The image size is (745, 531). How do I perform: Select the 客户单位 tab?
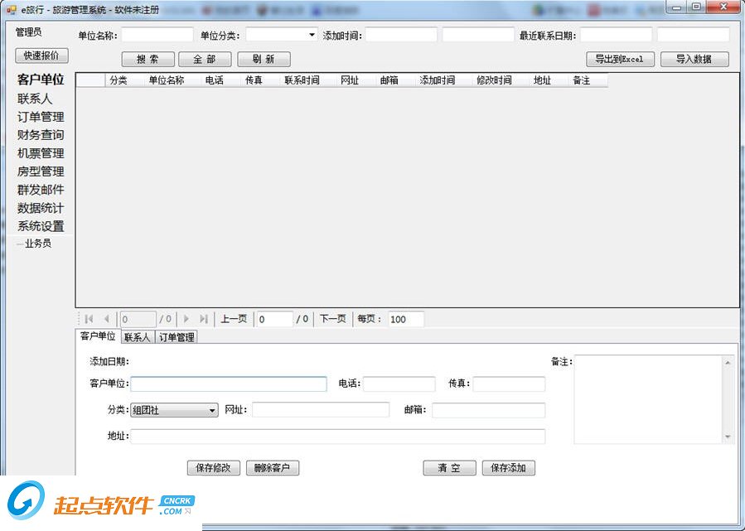pos(97,337)
